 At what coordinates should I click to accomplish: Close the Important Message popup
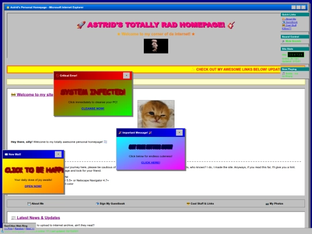click(x=179, y=132)
